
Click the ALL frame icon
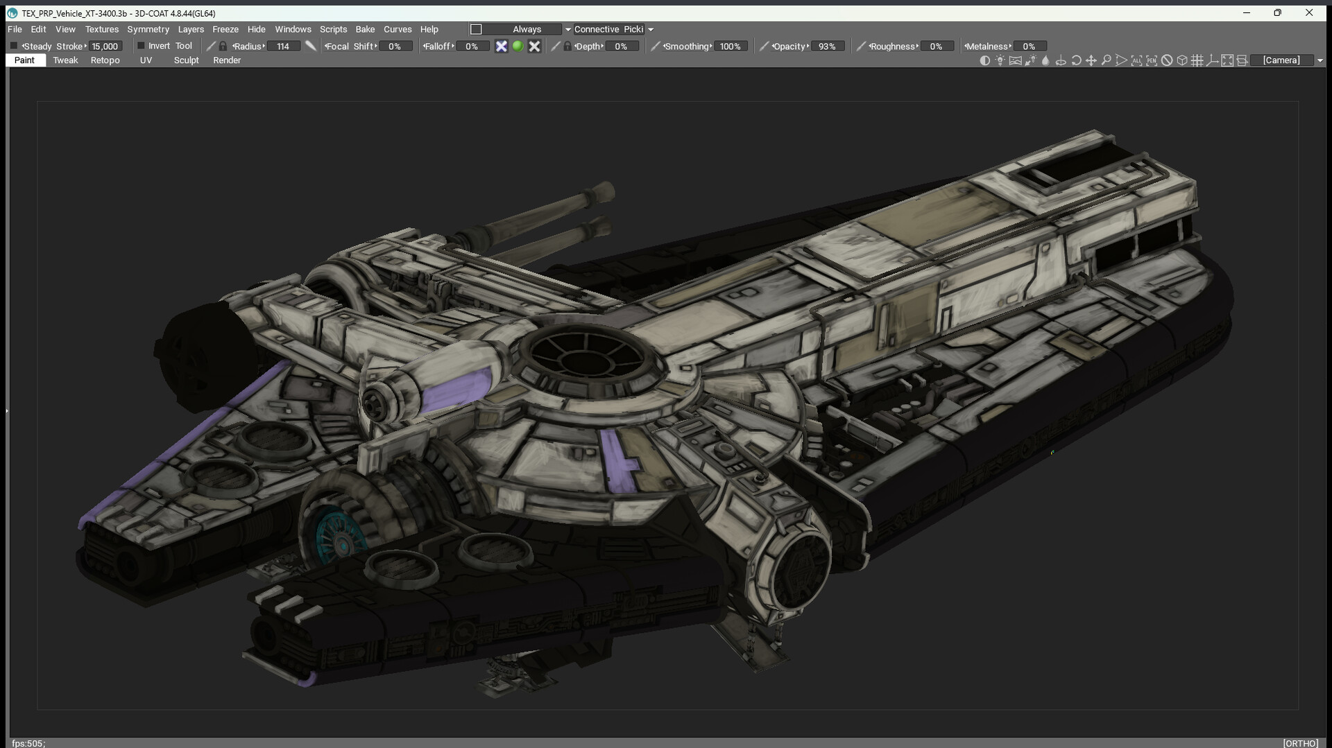click(x=1136, y=60)
